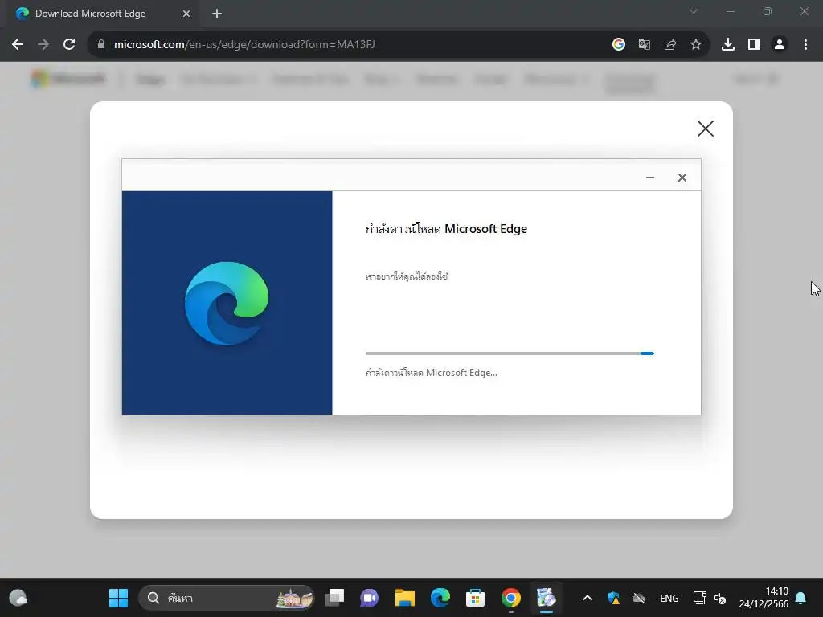Launch Microsoft Edge from taskbar

coord(440,598)
